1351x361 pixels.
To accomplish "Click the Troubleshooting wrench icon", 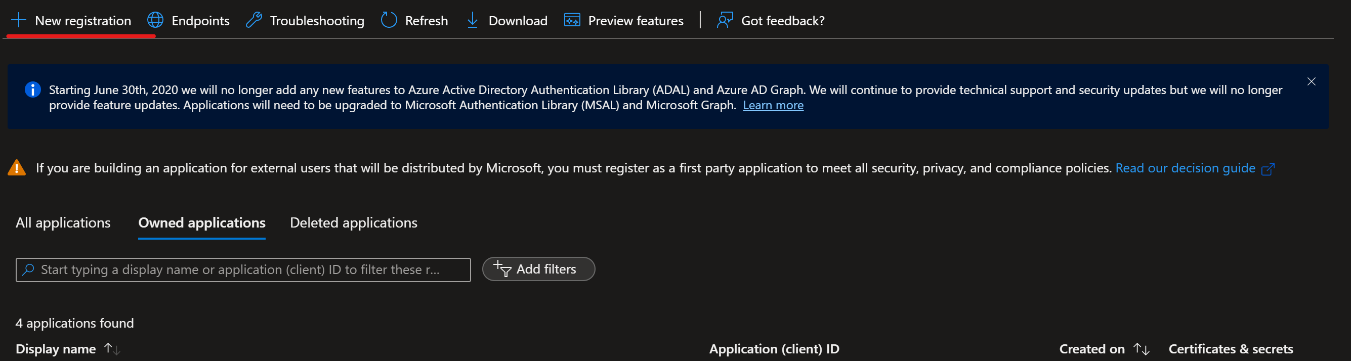I will click(254, 20).
